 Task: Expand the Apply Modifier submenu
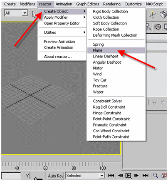point(62,17)
